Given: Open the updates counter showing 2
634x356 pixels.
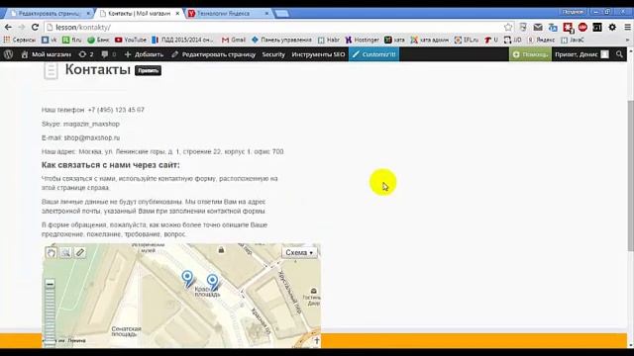Looking at the screenshot, I should tap(86, 54).
